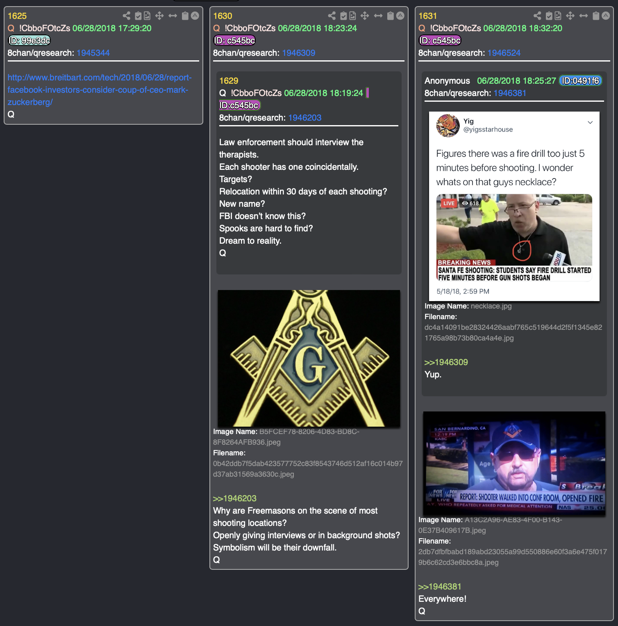This screenshot has width=618, height=626.
Task: Click the image file icon on post 1630
Action: coord(352,16)
